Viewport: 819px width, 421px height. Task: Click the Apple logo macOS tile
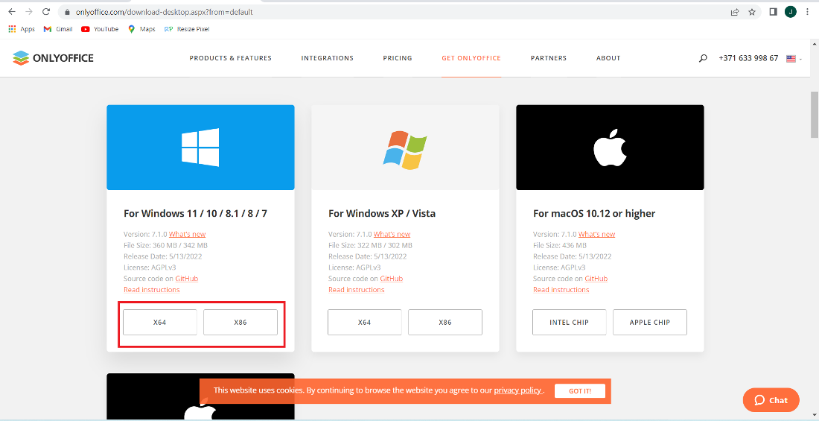coord(610,148)
